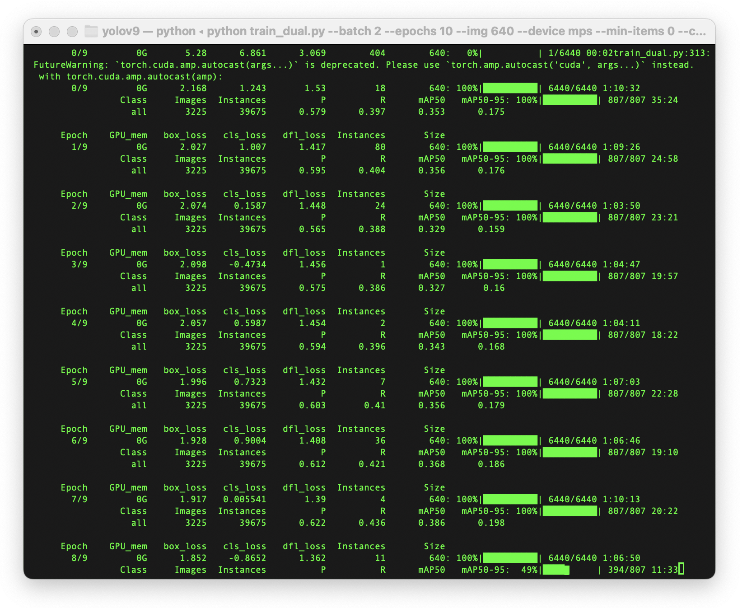The height and width of the screenshot is (608, 747).
Task: Select the negative cls_loss value -0.4734
Action: point(247,264)
